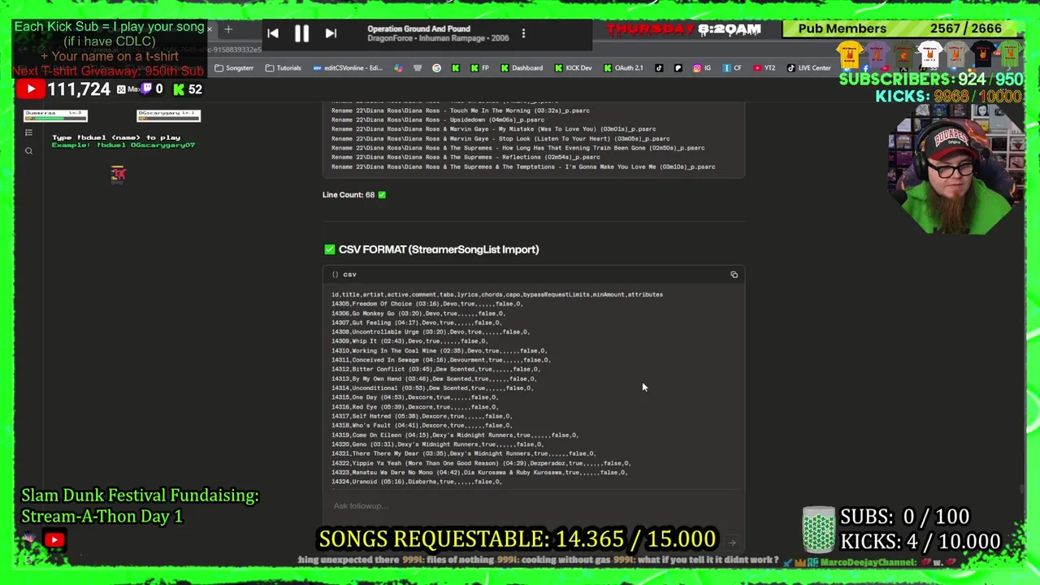This screenshot has height=585, width=1040.
Task: Open the LIVE Center bookmark
Action: [808, 67]
